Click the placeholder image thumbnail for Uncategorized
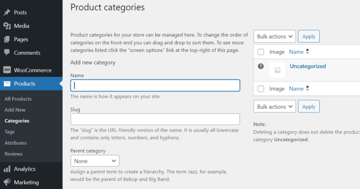Image resolution: width=360 pixels, height=189 pixels. [x=277, y=70]
